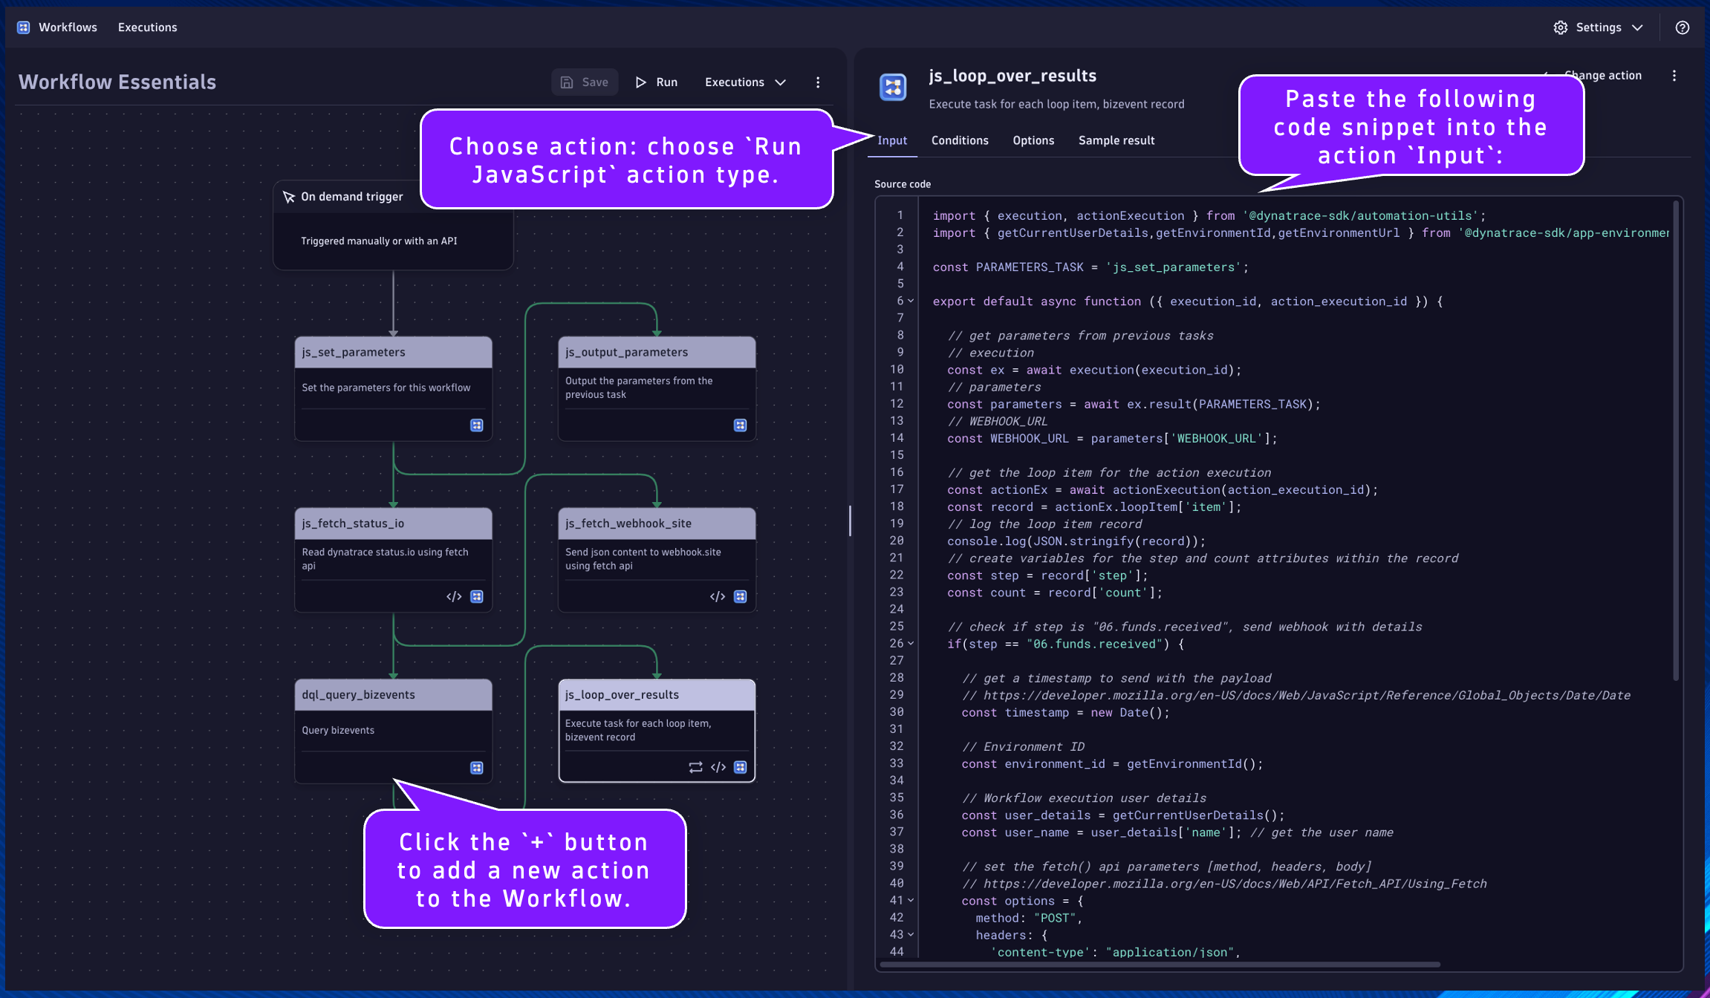Select the dql_query_bizevents node
Viewport: 1710px width, 998px height.
393,731
